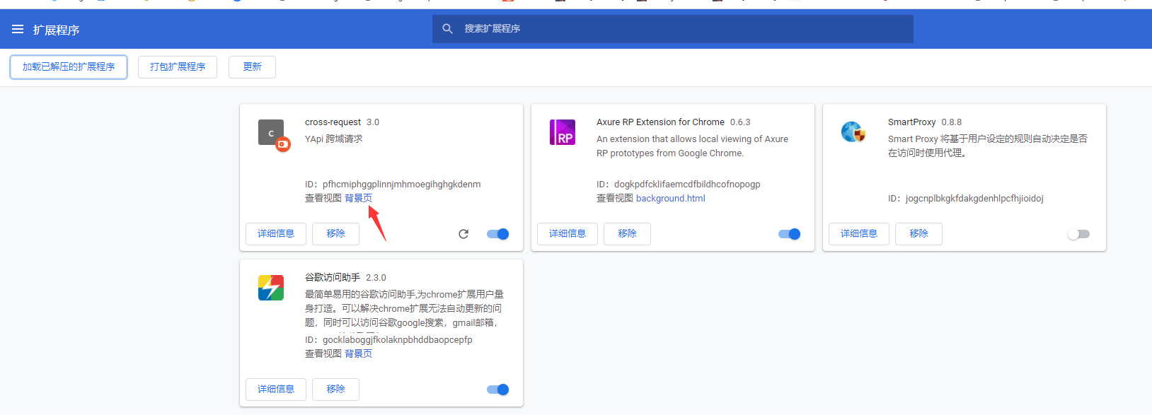Remove the Axure RP Extension
The image size is (1152, 415).
tap(627, 234)
